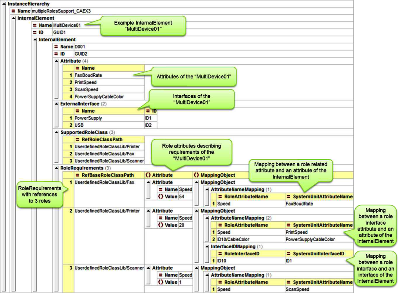Screen dimensions: 401x293
Task: Collapse the SupportedRoleClass (3) section
Action: pos(56,133)
